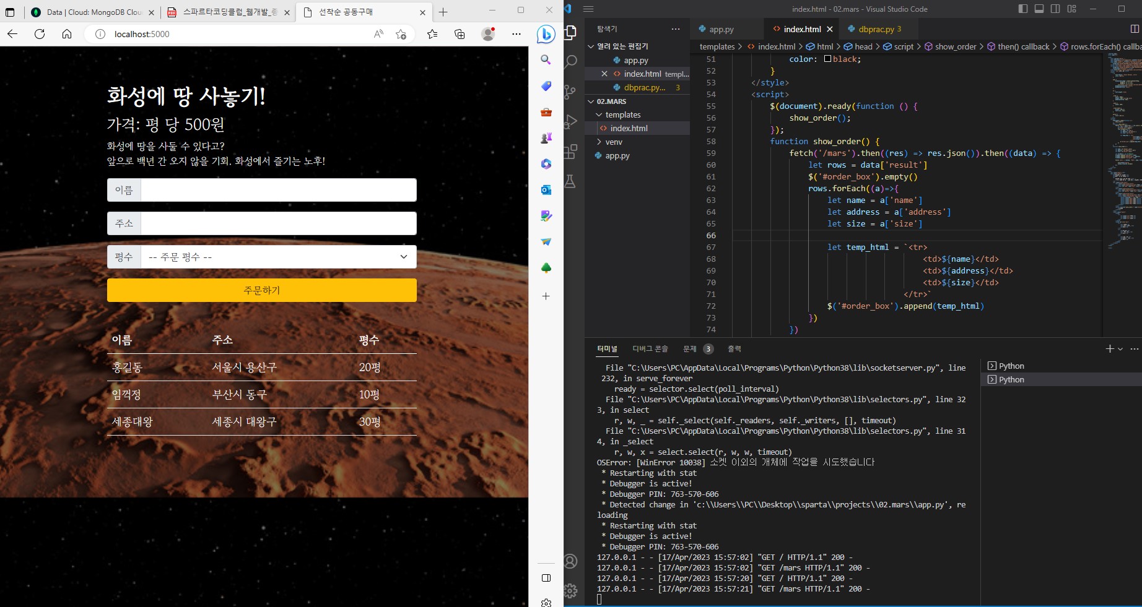The image size is (1142, 607).
Task: Open the Edge sidebar search icon
Action: coord(546,60)
